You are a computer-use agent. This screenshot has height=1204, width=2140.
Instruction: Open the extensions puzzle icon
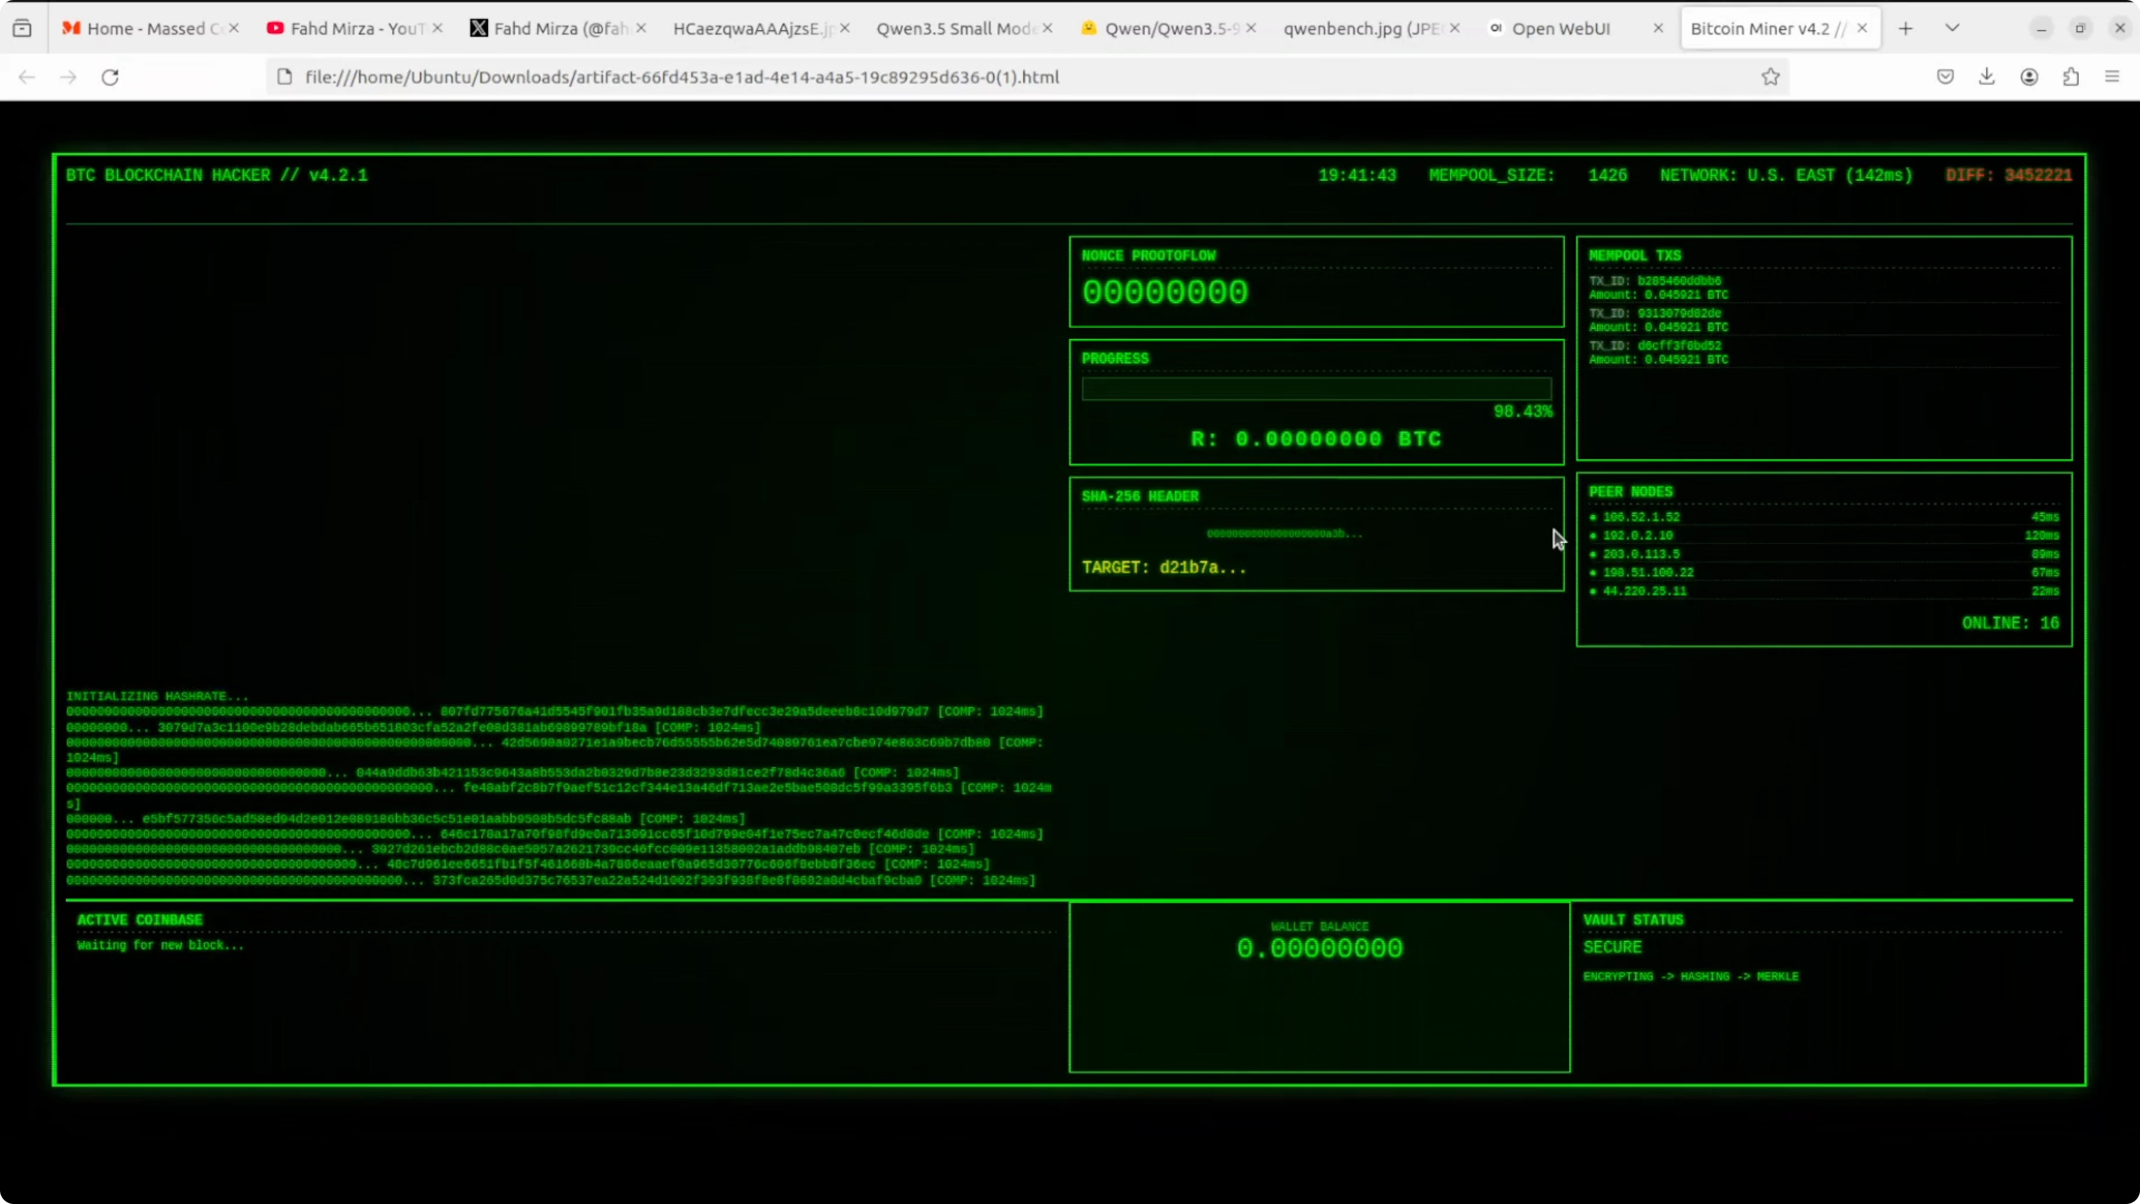pyautogui.click(x=2071, y=77)
